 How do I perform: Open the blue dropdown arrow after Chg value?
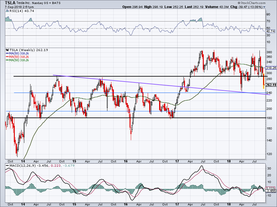click(x=264, y=7)
